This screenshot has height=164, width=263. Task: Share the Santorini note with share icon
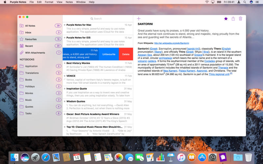(x=233, y=19)
